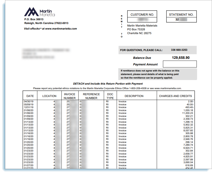The image size is (212, 174).
Task: Select the 8,057.60 charge amount
Action: 187,131
